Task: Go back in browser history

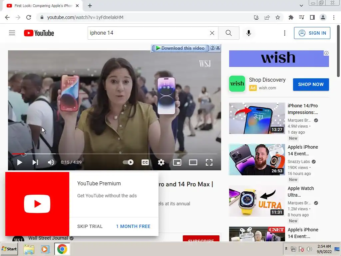Action: coord(7,17)
